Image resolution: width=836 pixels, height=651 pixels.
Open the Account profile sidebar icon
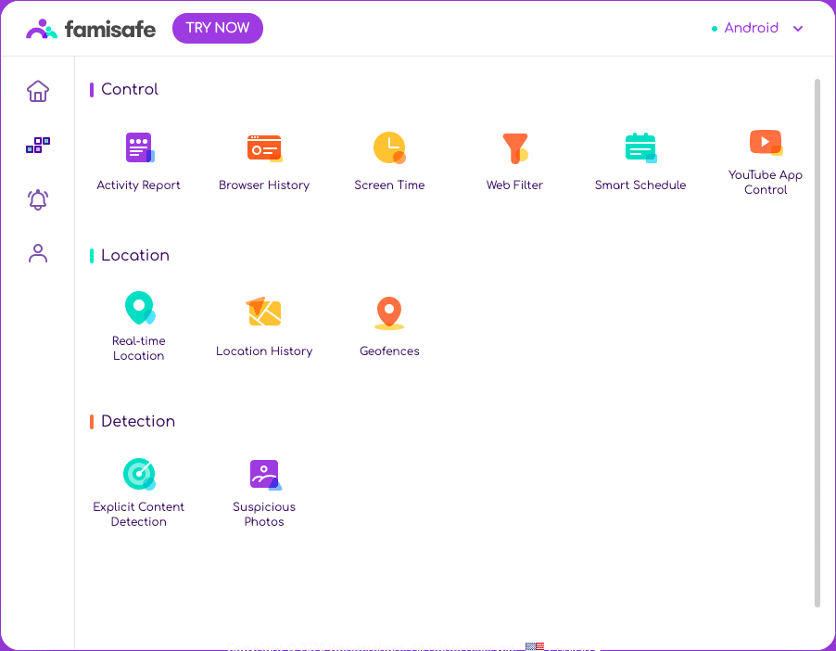coord(38,253)
